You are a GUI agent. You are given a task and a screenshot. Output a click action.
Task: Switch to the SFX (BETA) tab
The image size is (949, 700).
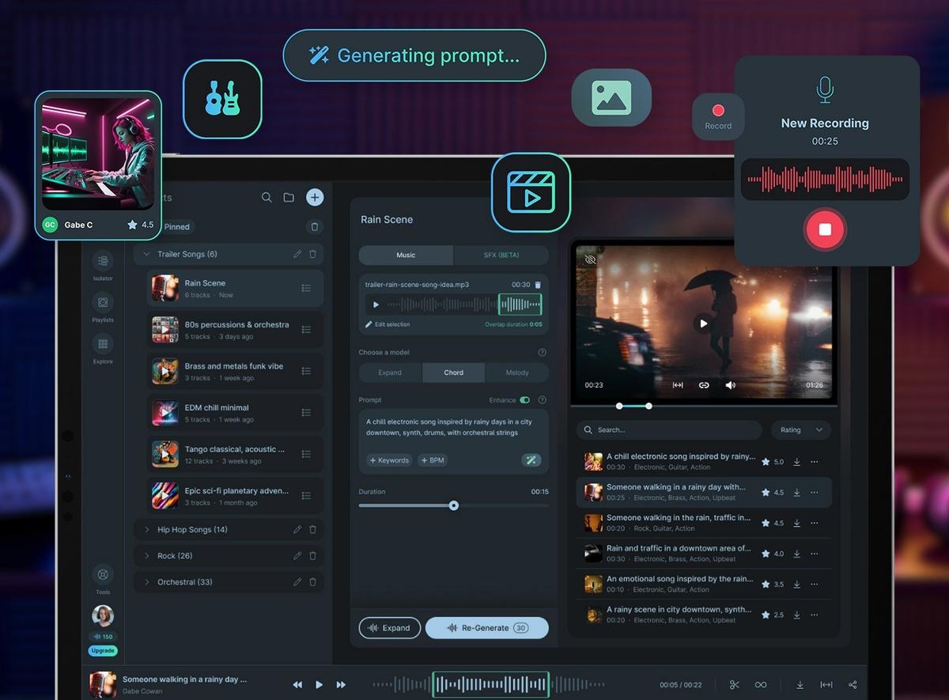[501, 255]
